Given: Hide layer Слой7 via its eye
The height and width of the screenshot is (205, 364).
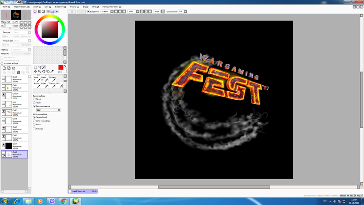Looking at the screenshot, I should [x=4, y=136].
